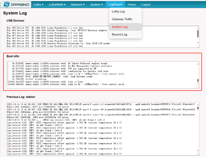Click the Boot Info scroll-down arrow
The height and width of the screenshot is (157, 206).
(x=198, y=84)
